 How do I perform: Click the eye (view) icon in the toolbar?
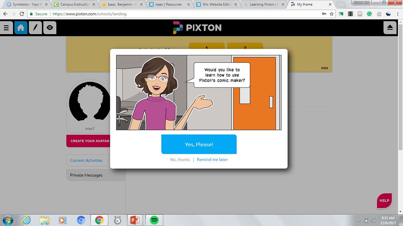click(x=49, y=27)
